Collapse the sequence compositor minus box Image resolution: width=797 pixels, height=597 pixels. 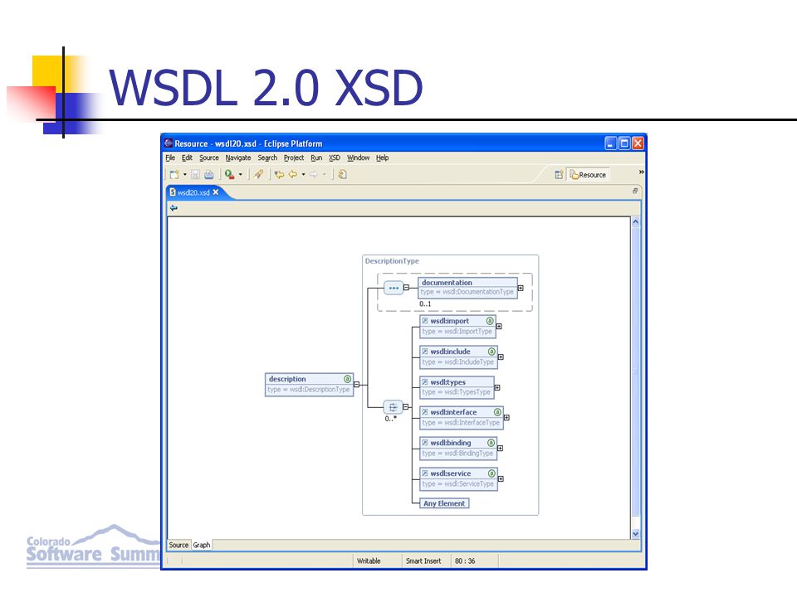[406, 288]
